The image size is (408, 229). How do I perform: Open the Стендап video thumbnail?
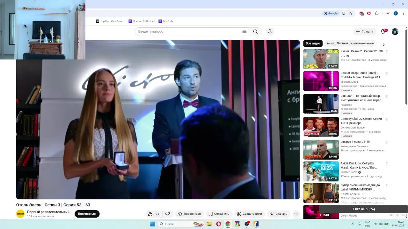(x=321, y=104)
